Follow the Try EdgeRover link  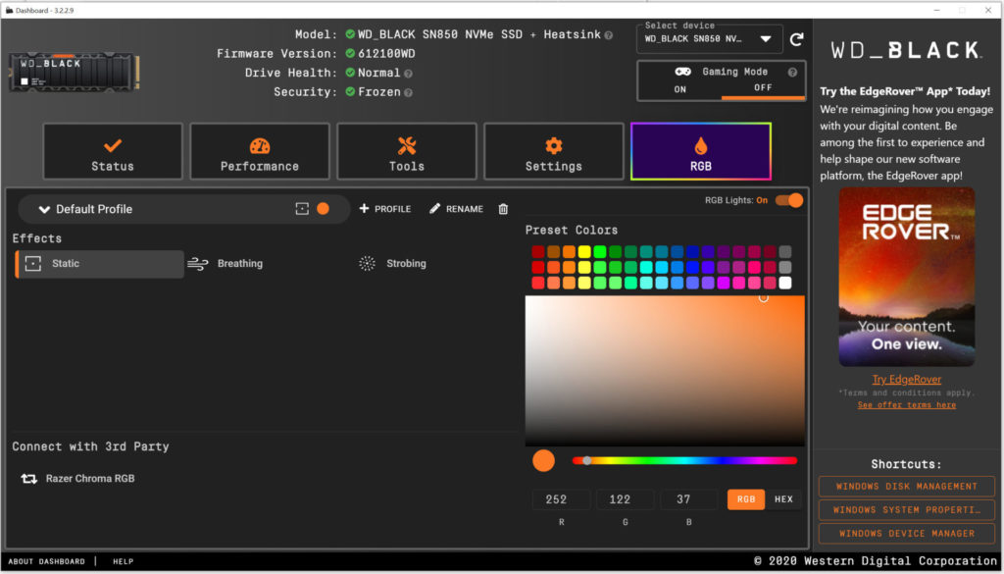[907, 380]
